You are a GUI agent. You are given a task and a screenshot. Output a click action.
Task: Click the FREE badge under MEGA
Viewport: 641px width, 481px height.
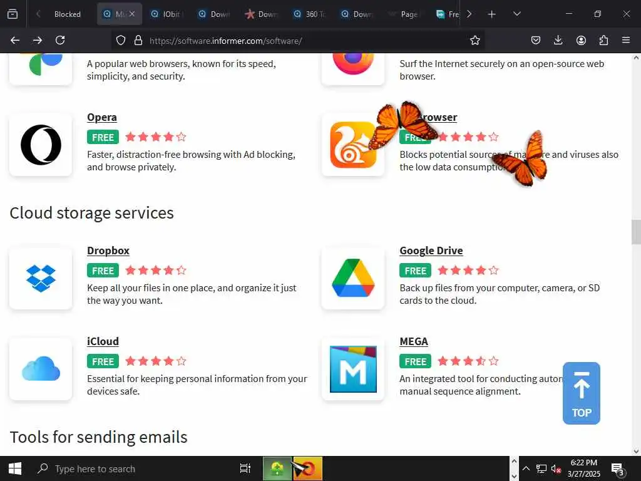[x=416, y=361]
